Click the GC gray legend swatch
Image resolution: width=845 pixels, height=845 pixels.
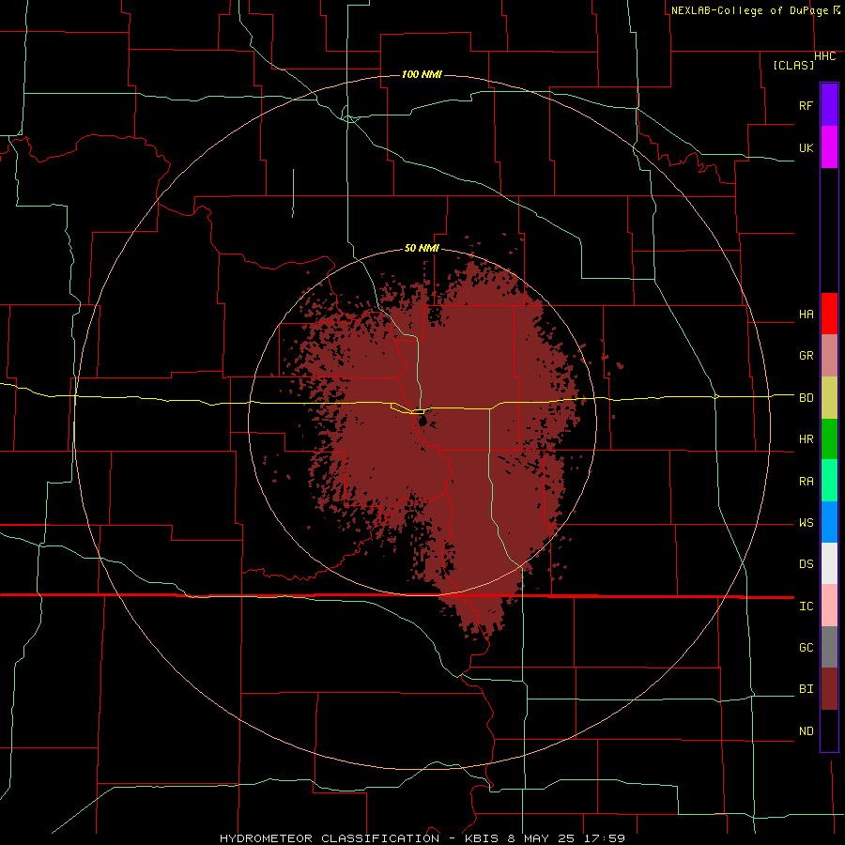(829, 647)
